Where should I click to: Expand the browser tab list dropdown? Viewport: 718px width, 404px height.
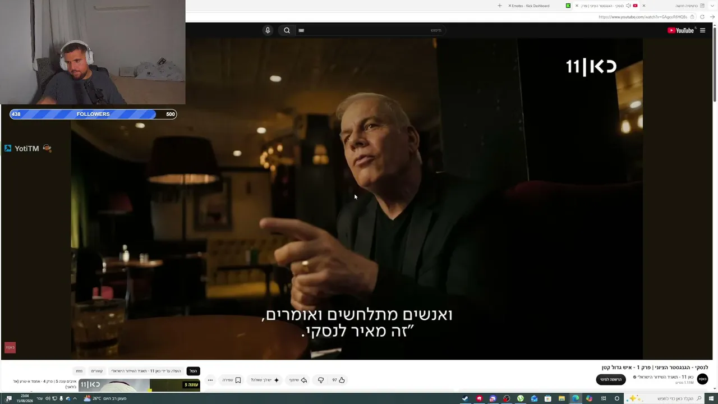(712, 6)
